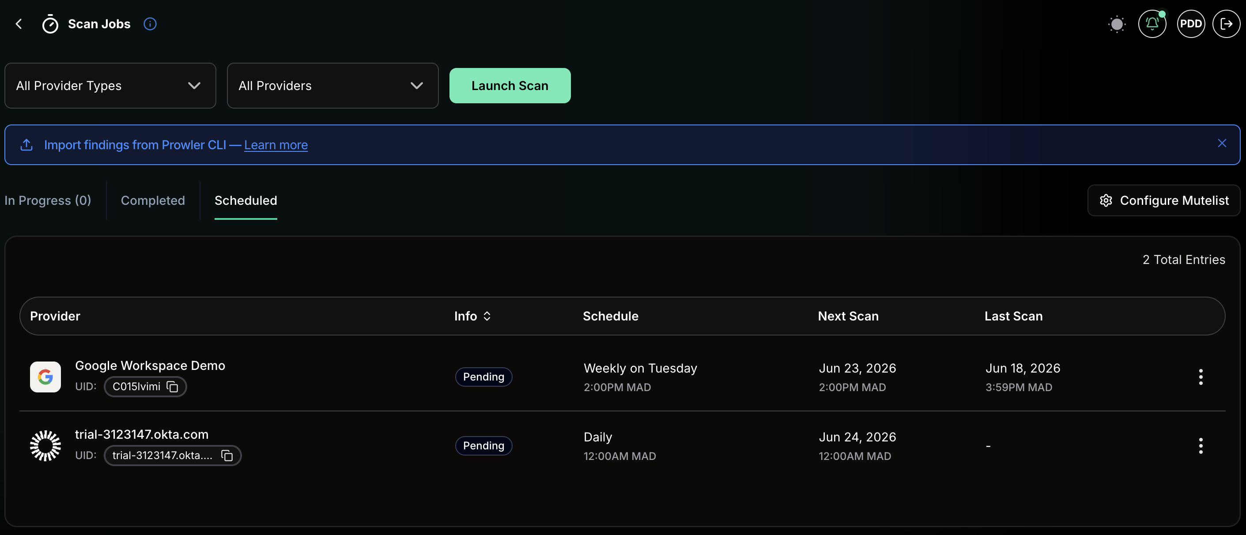This screenshot has width=1246, height=535.
Task: Click the Daily schedule cell
Action: (x=598, y=437)
